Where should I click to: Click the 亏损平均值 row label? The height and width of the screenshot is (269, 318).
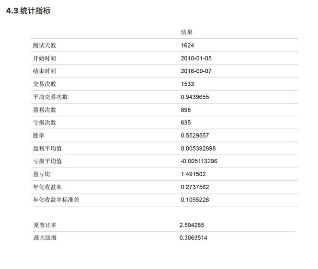tap(47, 161)
